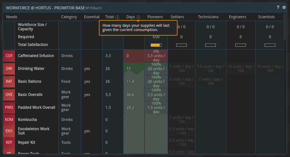
Task: Open the RAT material icon
Action: pyautogui.click(x=9, y=81)
